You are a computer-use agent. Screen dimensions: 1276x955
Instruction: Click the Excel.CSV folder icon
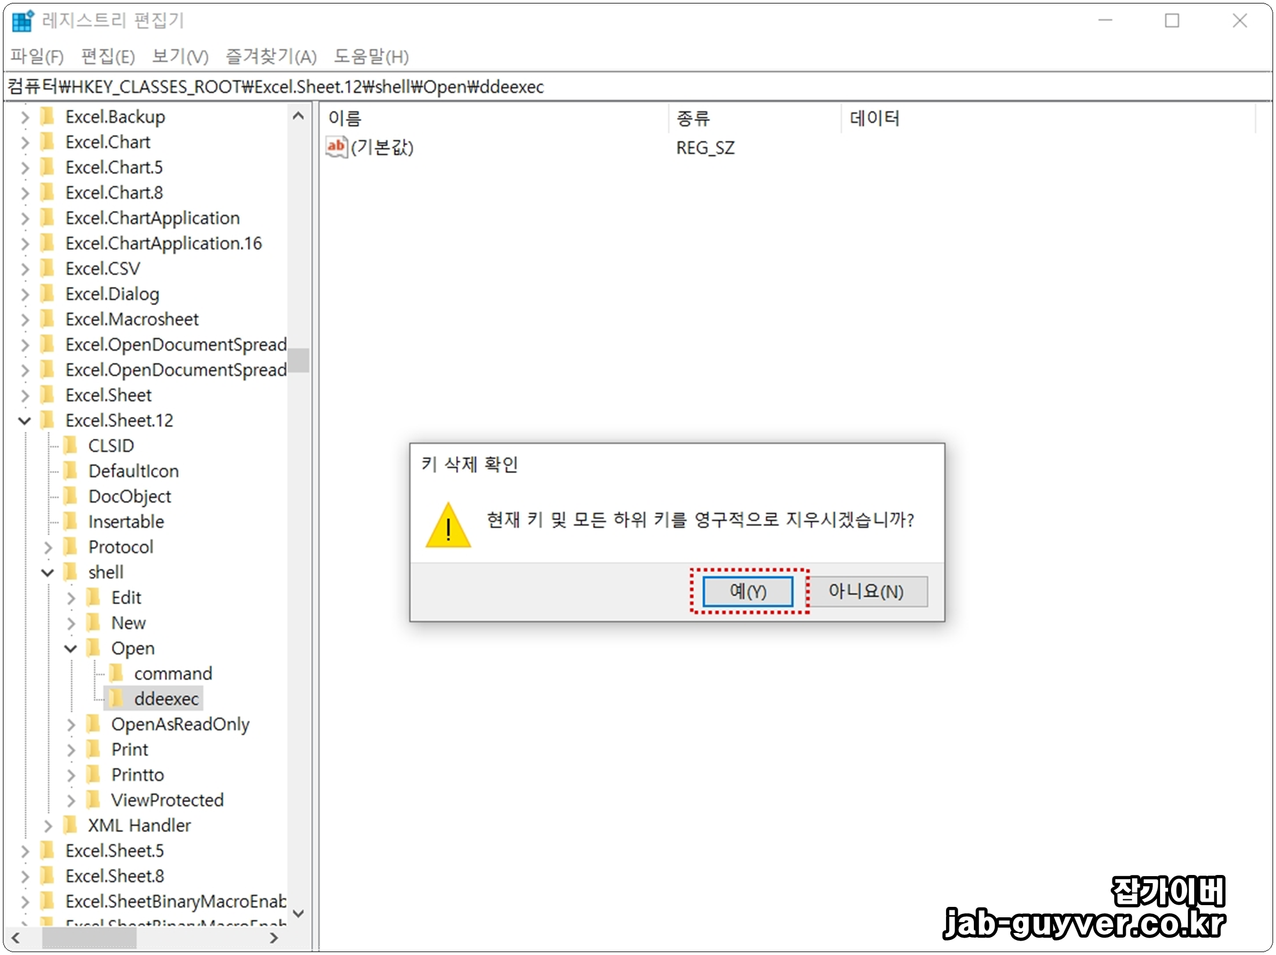pos(48,269)
